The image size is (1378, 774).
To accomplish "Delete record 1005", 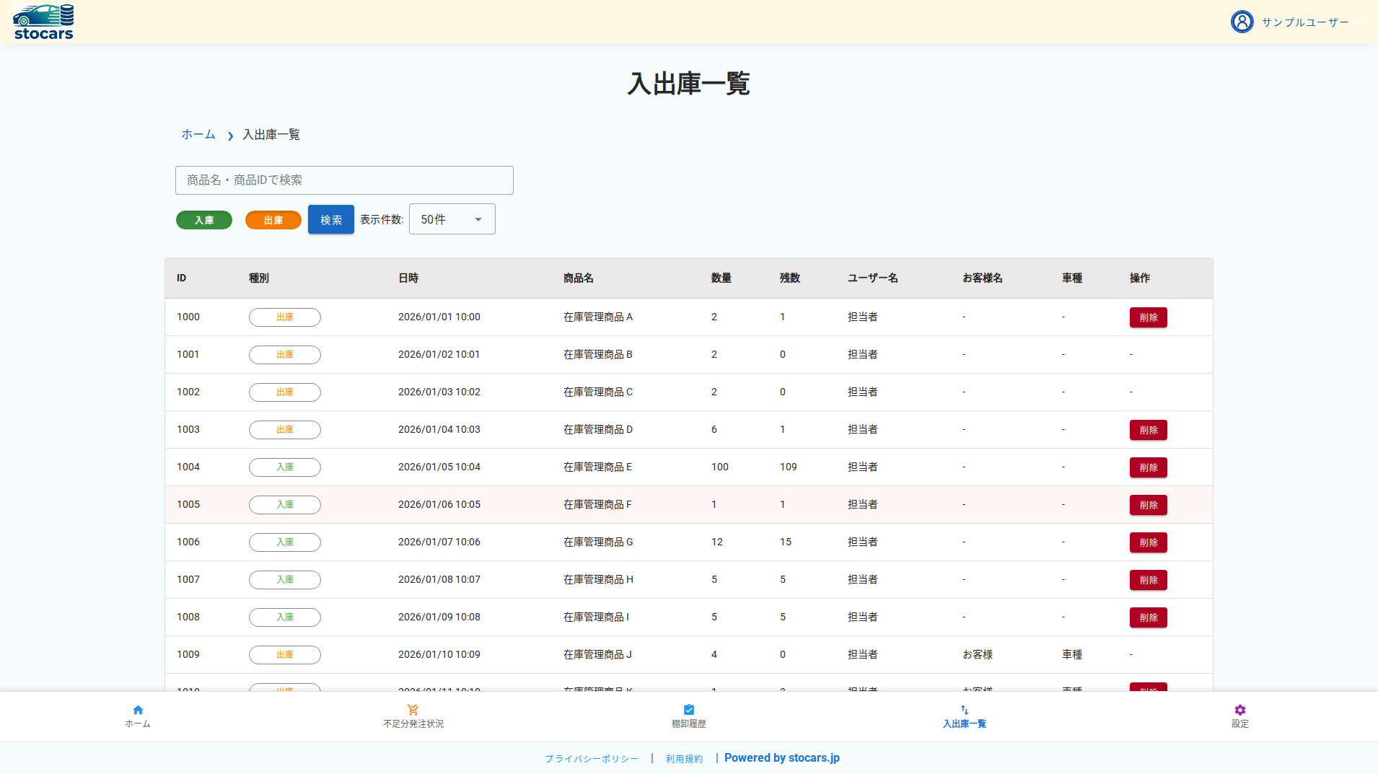I will click(x=1149, y=505).
